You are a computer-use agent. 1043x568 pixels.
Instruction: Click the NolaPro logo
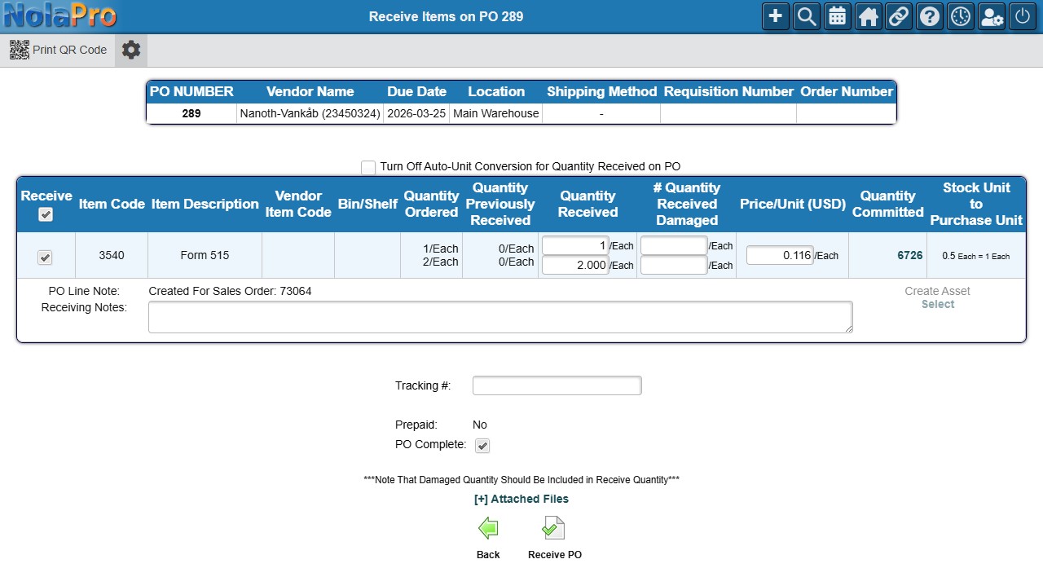tap(59, 15)
